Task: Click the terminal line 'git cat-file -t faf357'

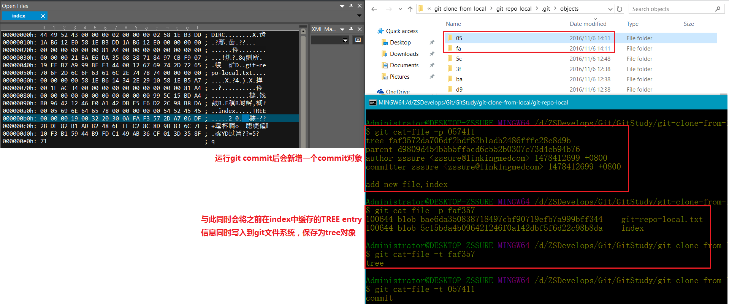Action: tap(420, 254)
